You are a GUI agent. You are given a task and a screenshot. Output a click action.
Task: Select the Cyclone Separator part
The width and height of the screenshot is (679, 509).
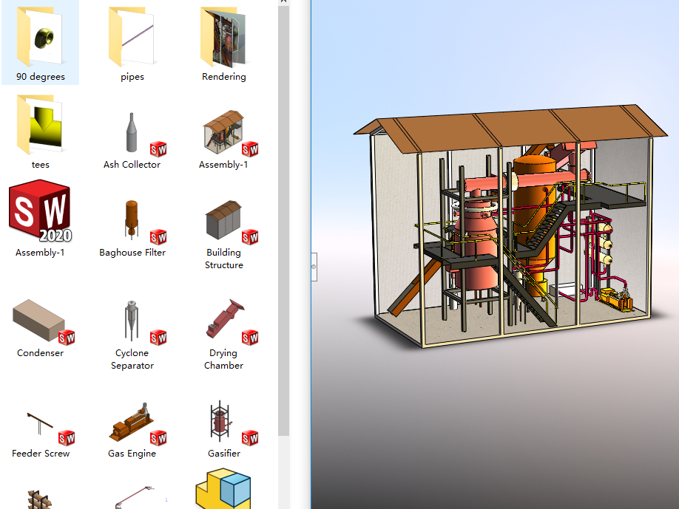point(132,318)
